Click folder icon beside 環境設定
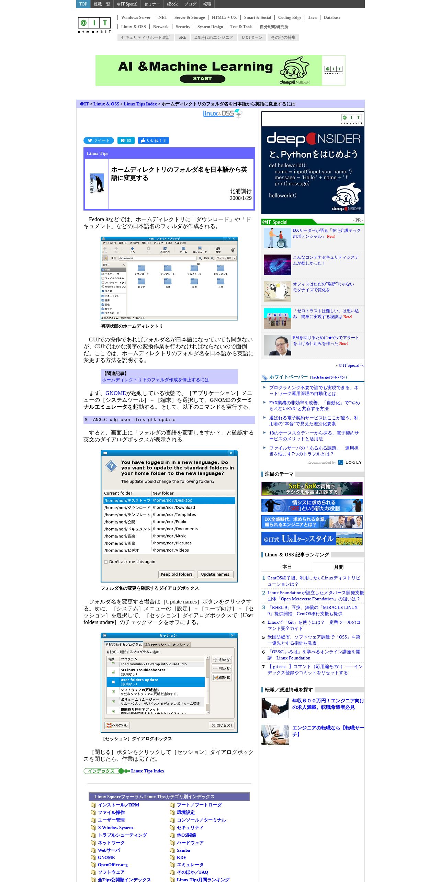 172,813
